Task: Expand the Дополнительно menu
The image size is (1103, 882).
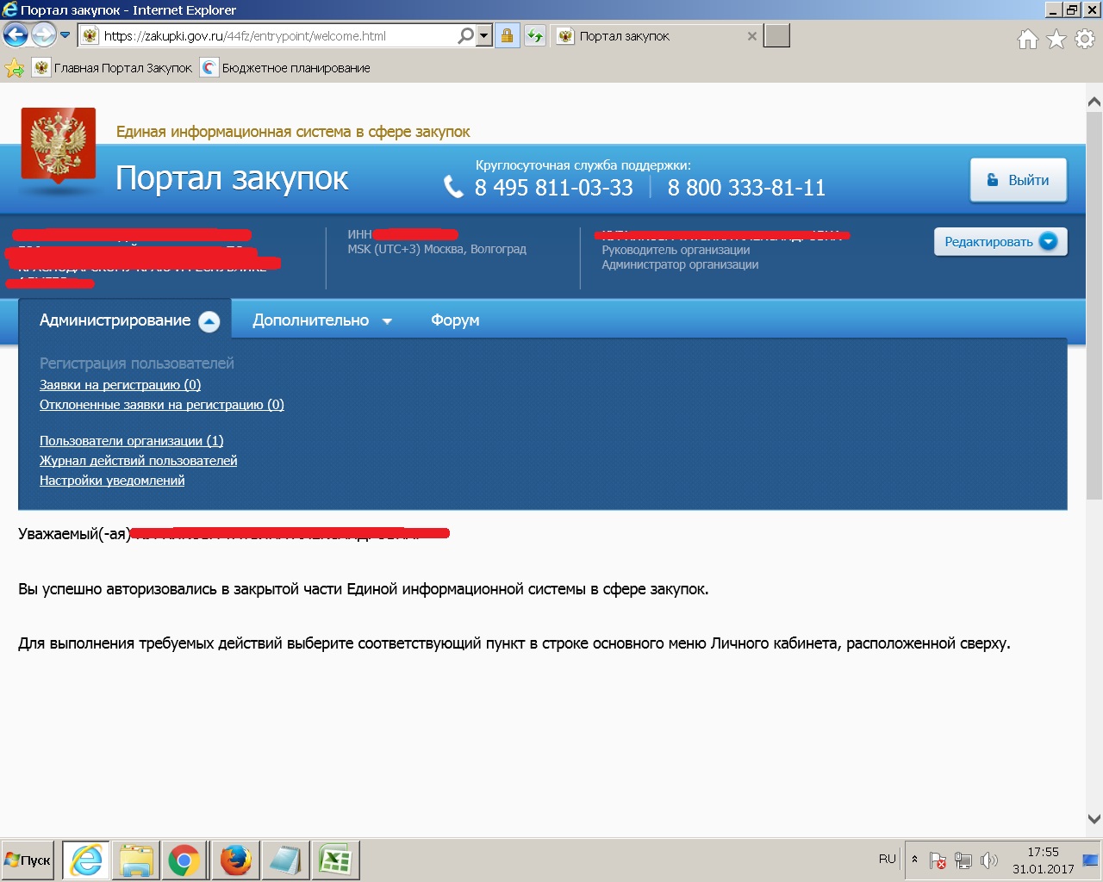Action: [x=321, y=320]
